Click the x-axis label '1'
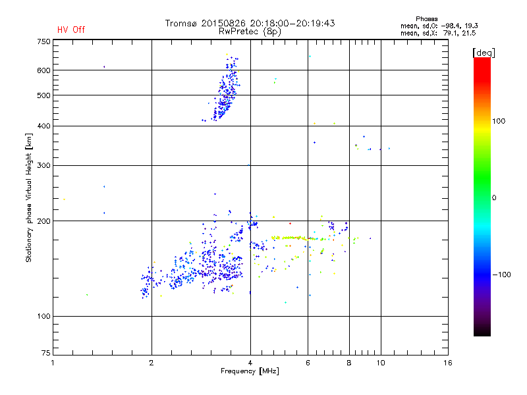Image resolution: width=527 pixels, height=395 pixels. pos(53,363)
